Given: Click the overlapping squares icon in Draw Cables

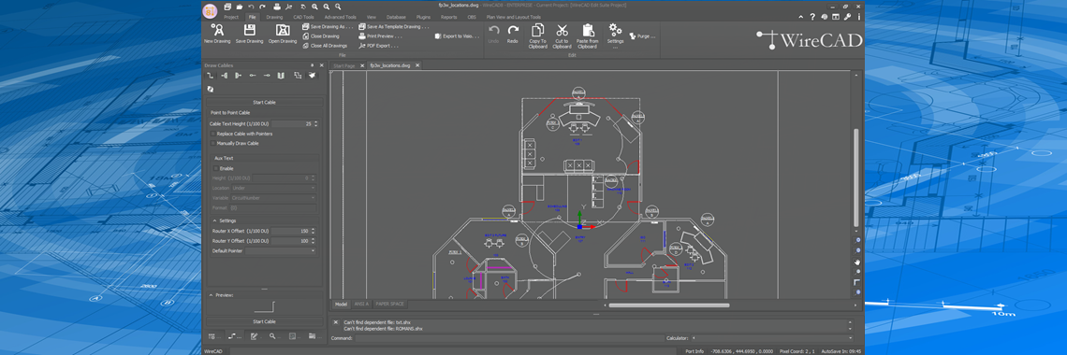Looking at the screenshot, I should (298, 76).
